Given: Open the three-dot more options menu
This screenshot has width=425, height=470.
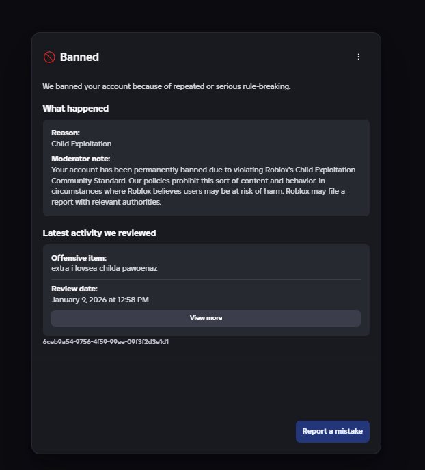Looking at the screenshot, I should [359, 57].
